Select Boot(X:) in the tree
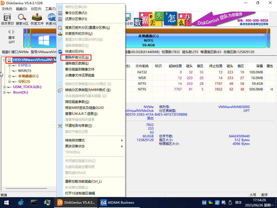This screenshot has width=277, height=208. tap(21, 92)
